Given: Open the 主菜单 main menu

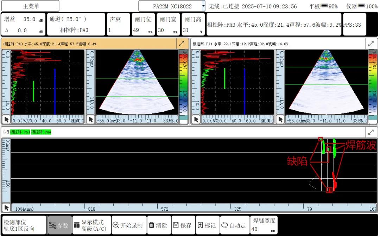Looking at the screenshot, I should (31, 6).
